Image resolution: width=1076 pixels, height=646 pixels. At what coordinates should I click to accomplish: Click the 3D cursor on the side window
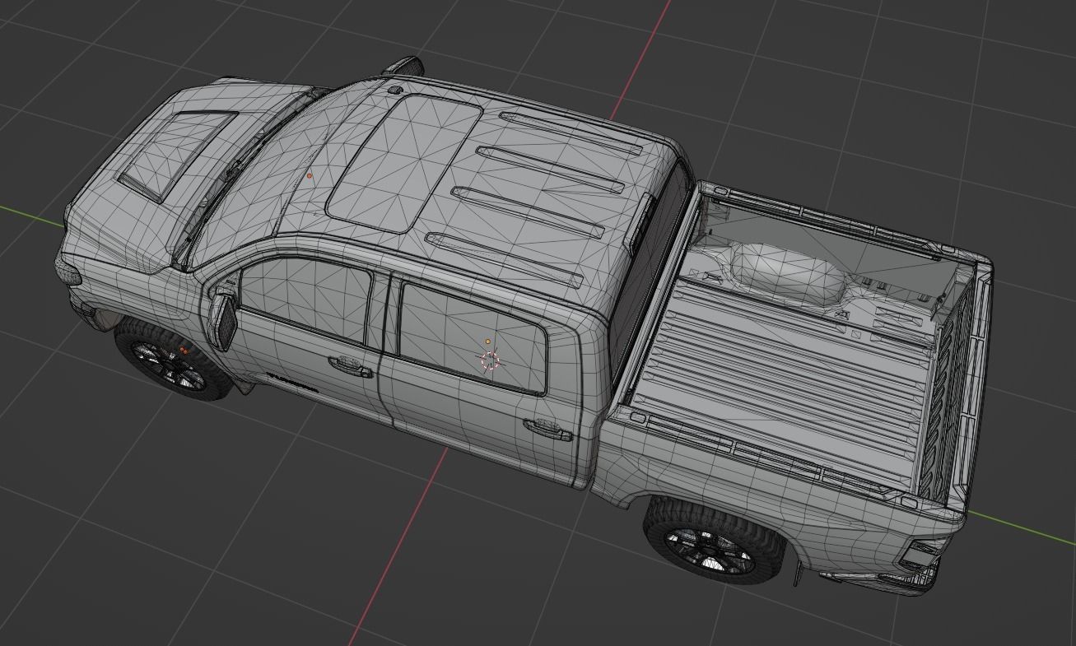(x=490, y=360)
